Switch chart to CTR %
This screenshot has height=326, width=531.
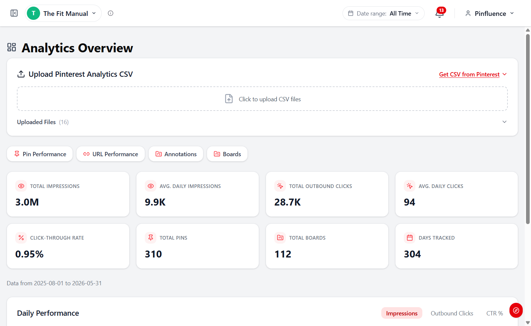pyautogui.click(x=495, y=313)
